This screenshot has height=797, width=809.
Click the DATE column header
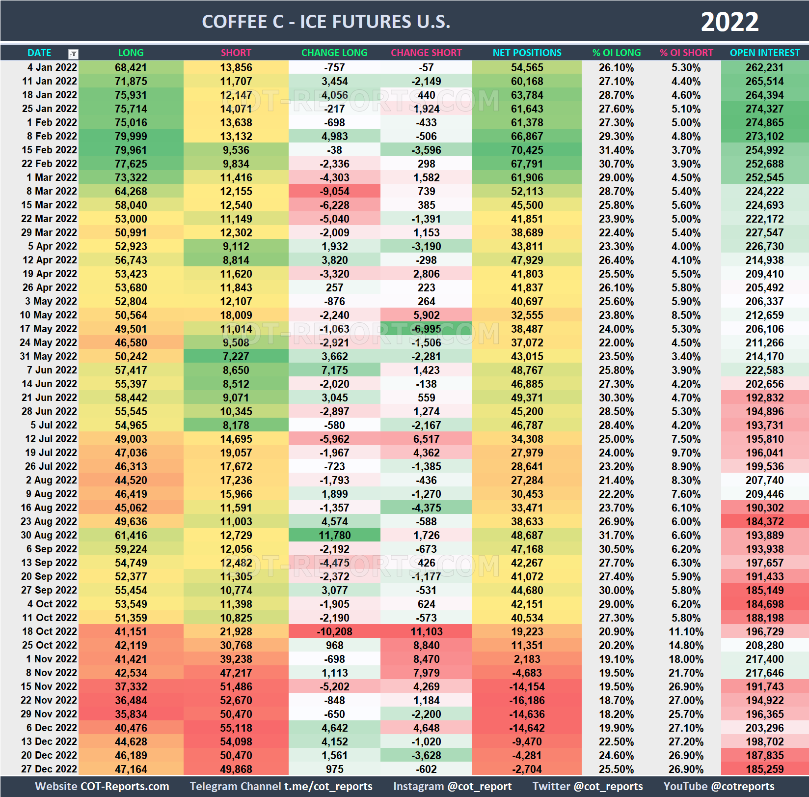[39, 53]
